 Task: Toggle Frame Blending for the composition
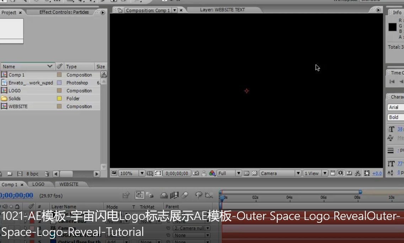pos(174,195)
